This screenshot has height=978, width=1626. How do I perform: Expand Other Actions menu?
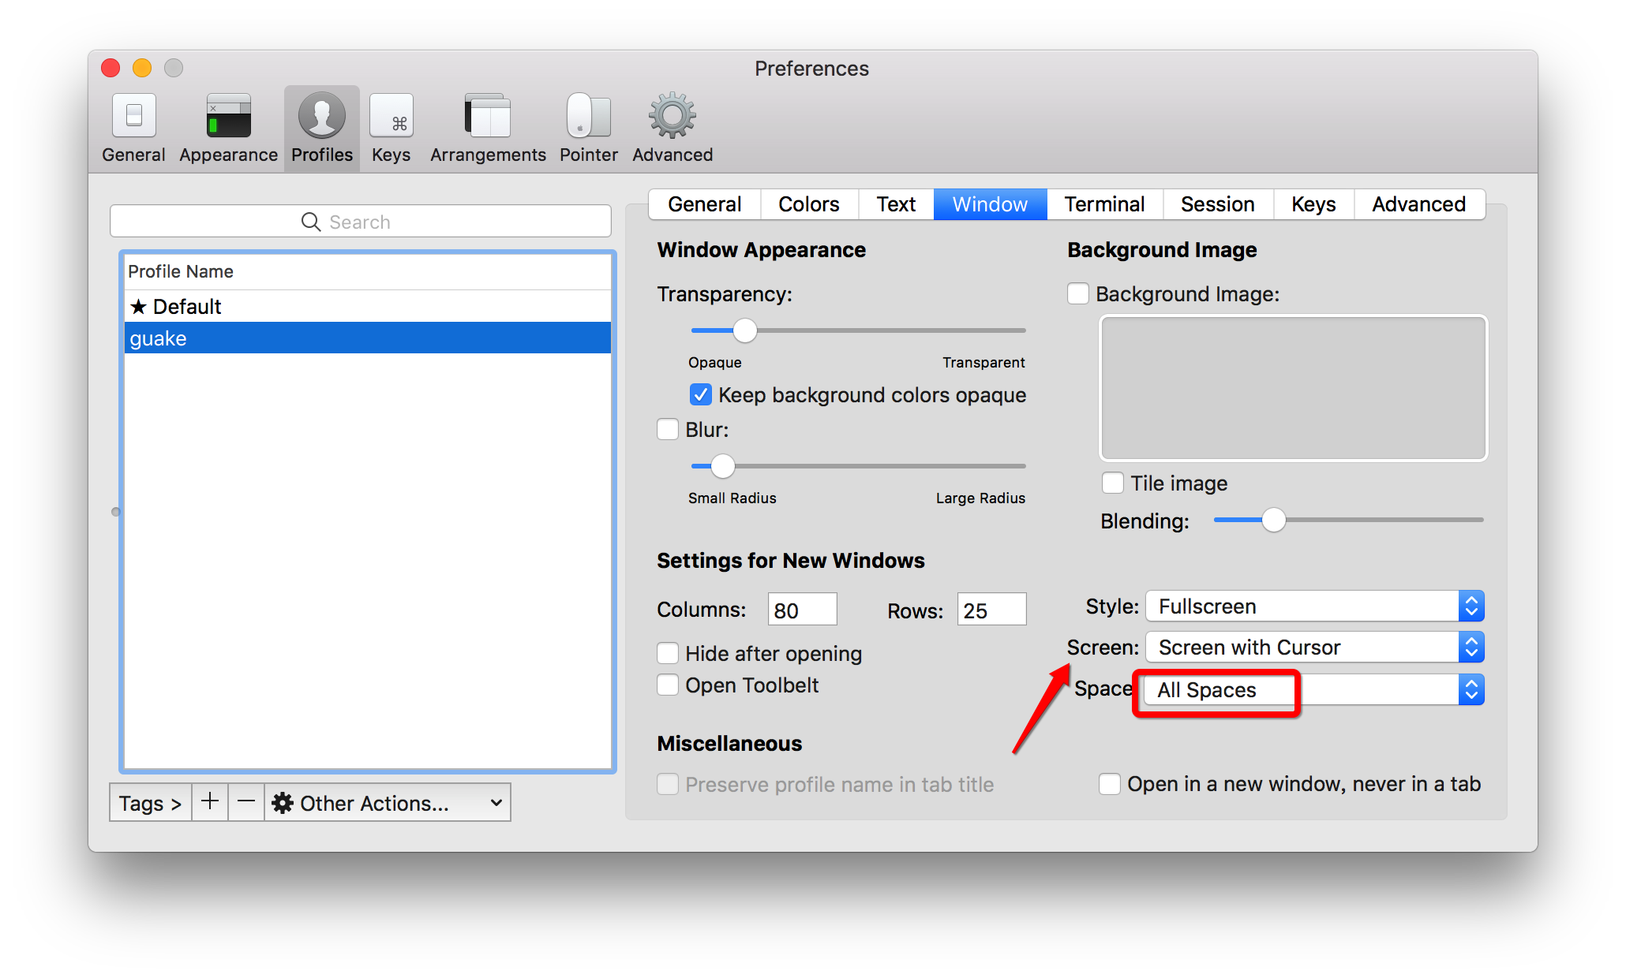click(x=387, y=802)
